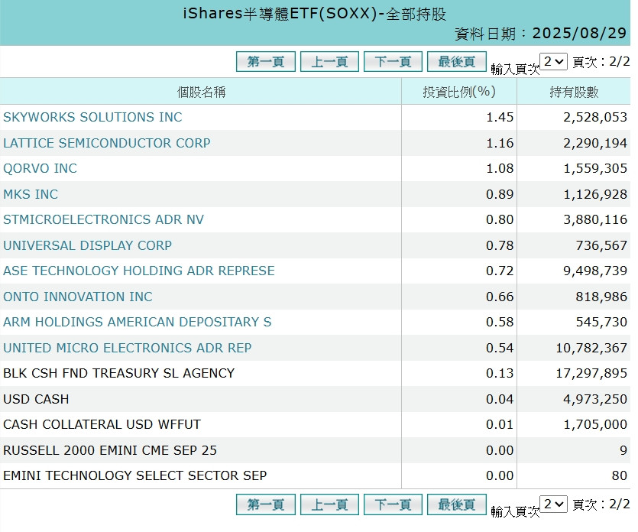Open UNITED MICRO ELECTRONICS ADR REP link
The image size is (638, 532).
coord(128,348)
